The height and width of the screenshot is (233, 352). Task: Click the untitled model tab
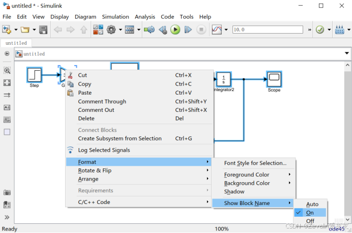point(16,43)
